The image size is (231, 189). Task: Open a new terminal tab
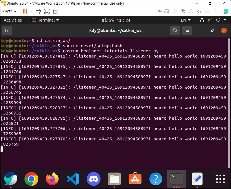coord(7,30)
